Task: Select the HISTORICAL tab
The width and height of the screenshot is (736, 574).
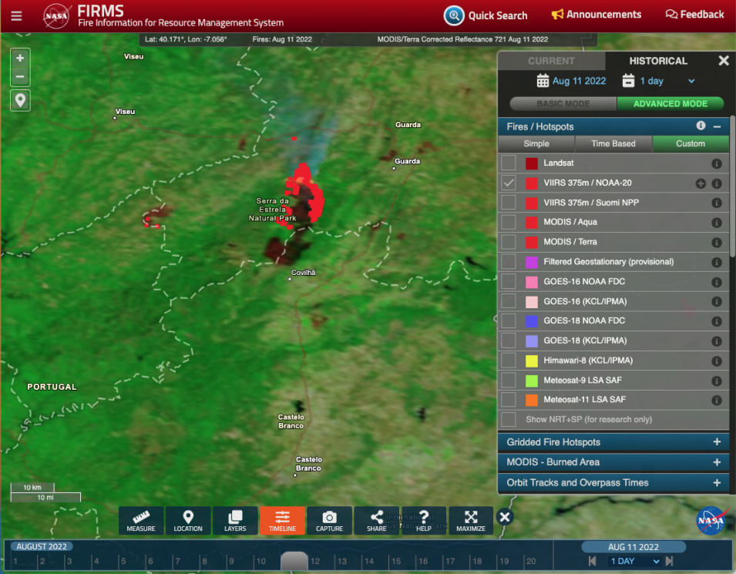Action: pos(658,61)
